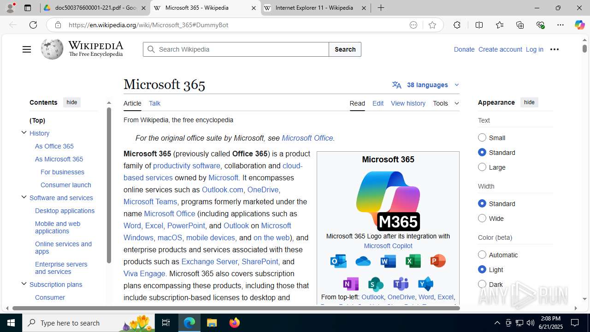Open a new browser tab
Image resolution: width=590 pixels, height=332 pixels.
tap(381, 8)
